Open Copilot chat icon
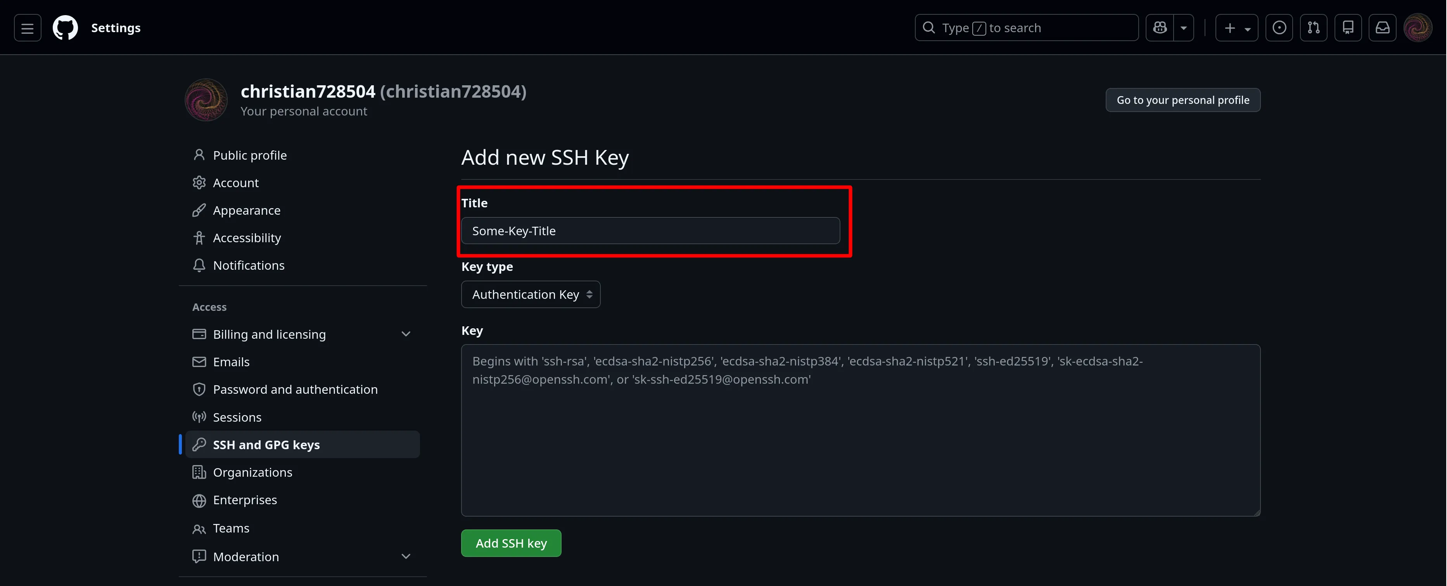This screenshot has width=1447, height=586. pyautogui.click(x=1159, y=28)
